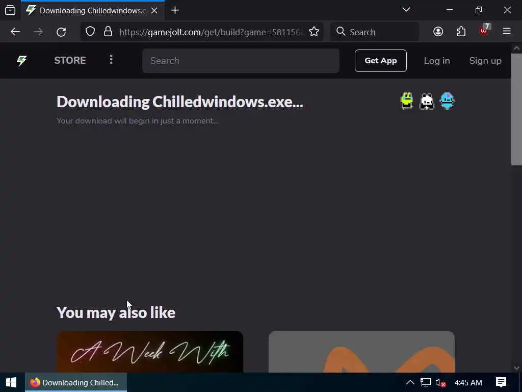Screen dimensions: 522x392
Task: Open the A Week With game thumbnail
Action: 150,351
